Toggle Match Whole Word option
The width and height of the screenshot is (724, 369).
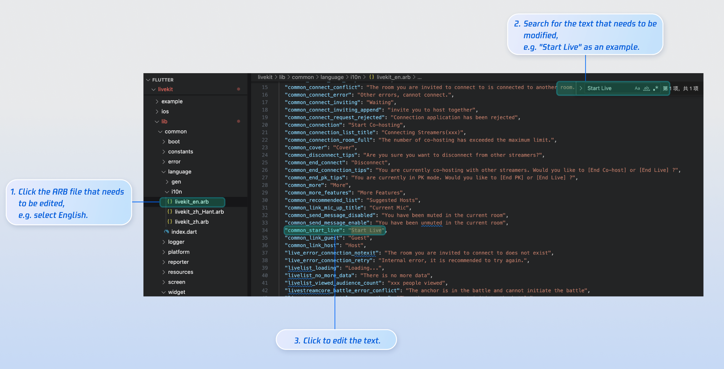(x=646, y=88)
